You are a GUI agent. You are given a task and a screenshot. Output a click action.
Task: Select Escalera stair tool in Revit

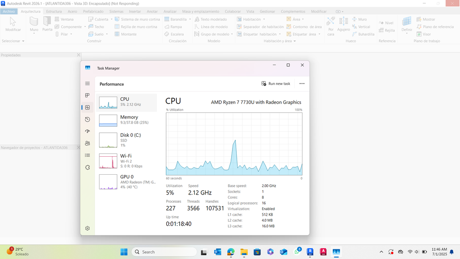tap(174, 34)
